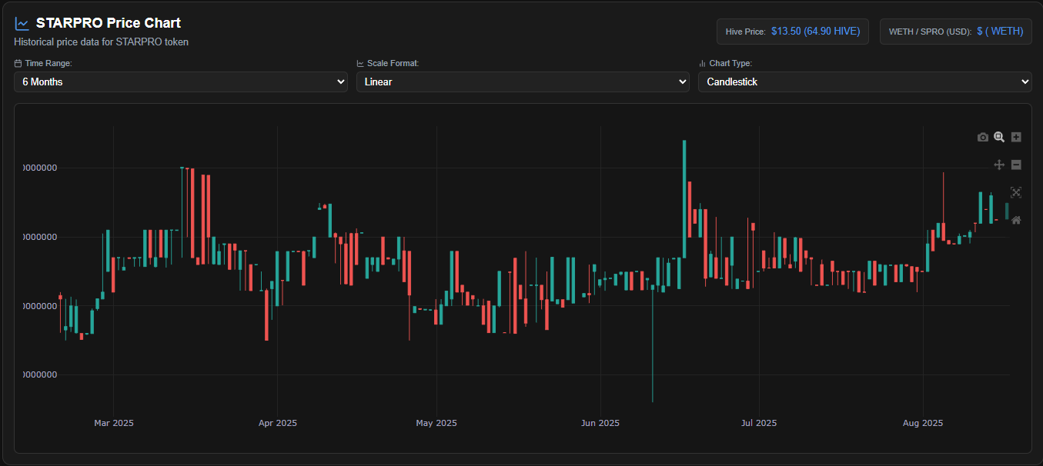Screen dimensions: 1043x466
Task: Open the Time Range dropdown showing 6 Months
Action: (x=181, y=82)
